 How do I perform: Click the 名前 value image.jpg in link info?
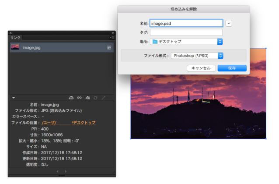(x=50, y=105)
